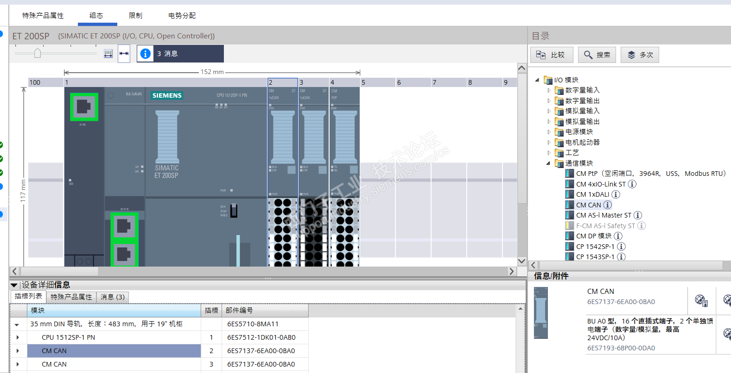This screenshot has width=731, height=373.
Task: Click the 部件编号 column header
Action: pos(265,311)
